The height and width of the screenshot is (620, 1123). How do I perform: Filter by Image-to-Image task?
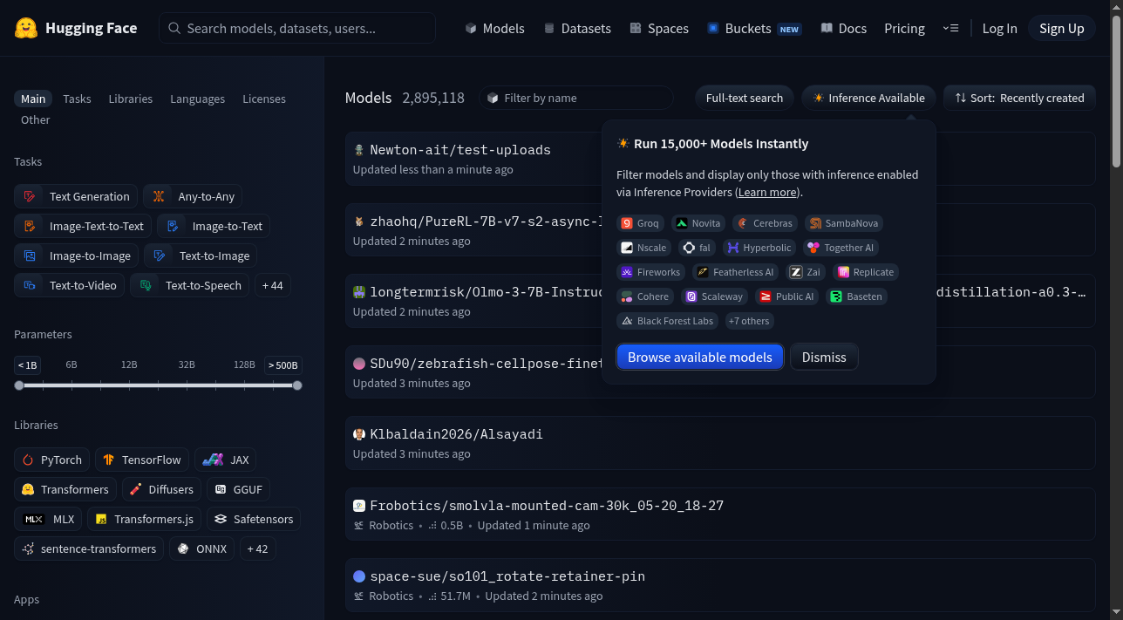tap(76, 255)
